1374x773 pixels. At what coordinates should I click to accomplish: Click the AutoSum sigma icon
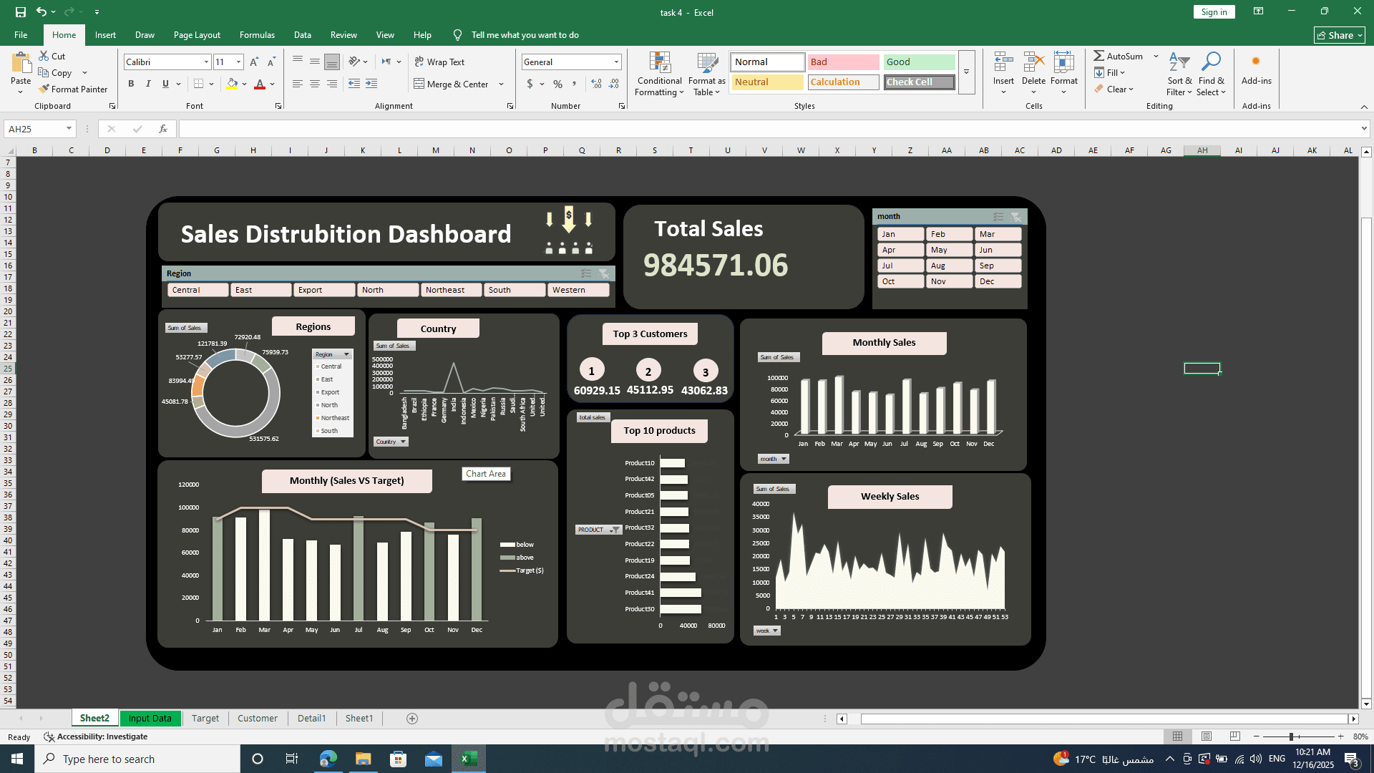[1098, 56]
